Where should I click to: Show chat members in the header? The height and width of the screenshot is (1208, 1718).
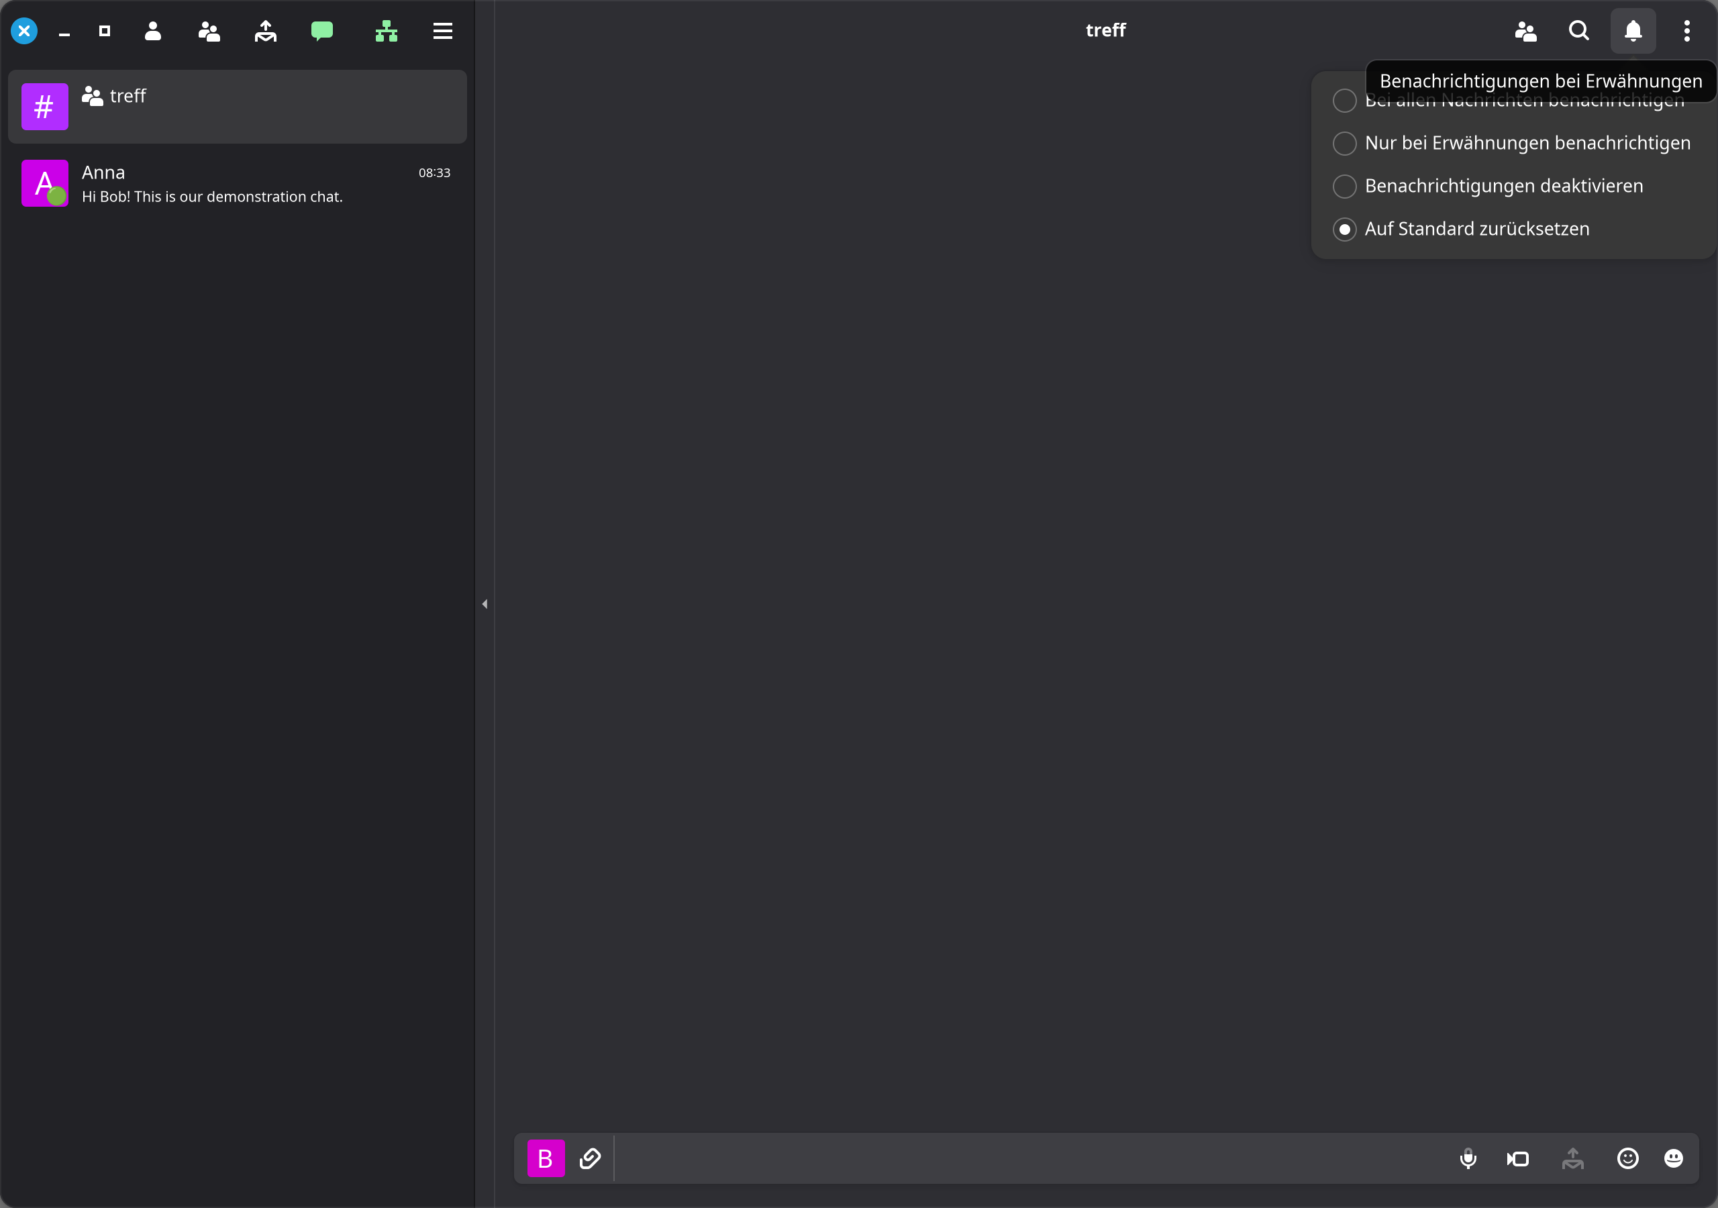pos(1525,31)
